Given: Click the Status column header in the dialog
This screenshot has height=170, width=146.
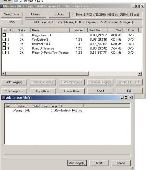Looking at the screenshot, I should pos(21,106).
